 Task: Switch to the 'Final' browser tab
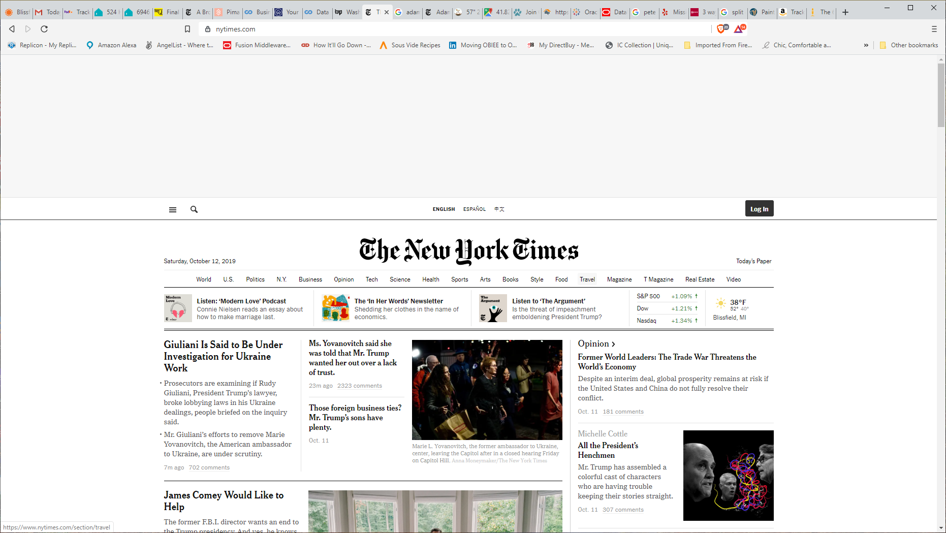coord(167,12)
